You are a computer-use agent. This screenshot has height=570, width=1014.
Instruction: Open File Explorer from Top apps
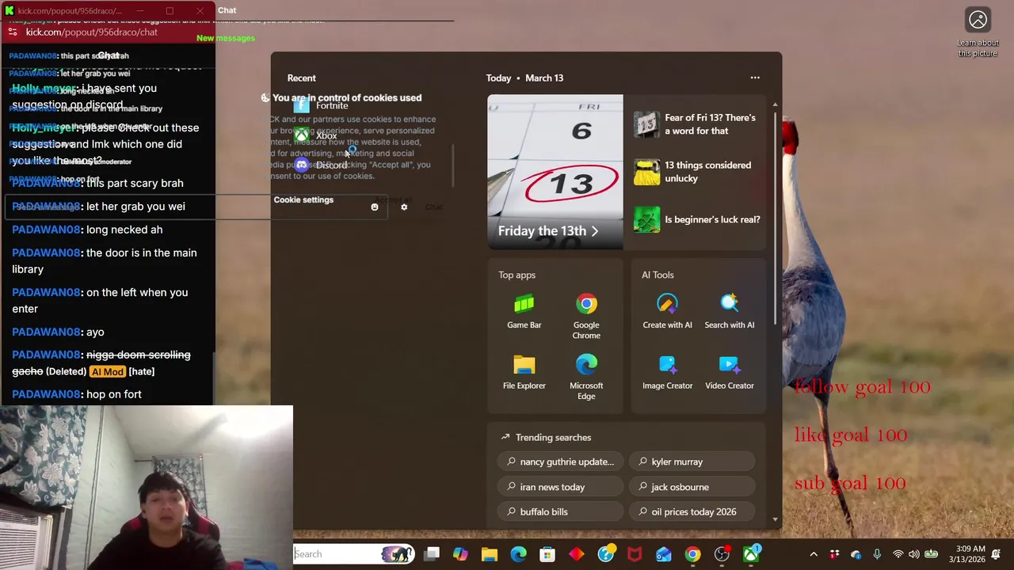(x=524, y=372)
